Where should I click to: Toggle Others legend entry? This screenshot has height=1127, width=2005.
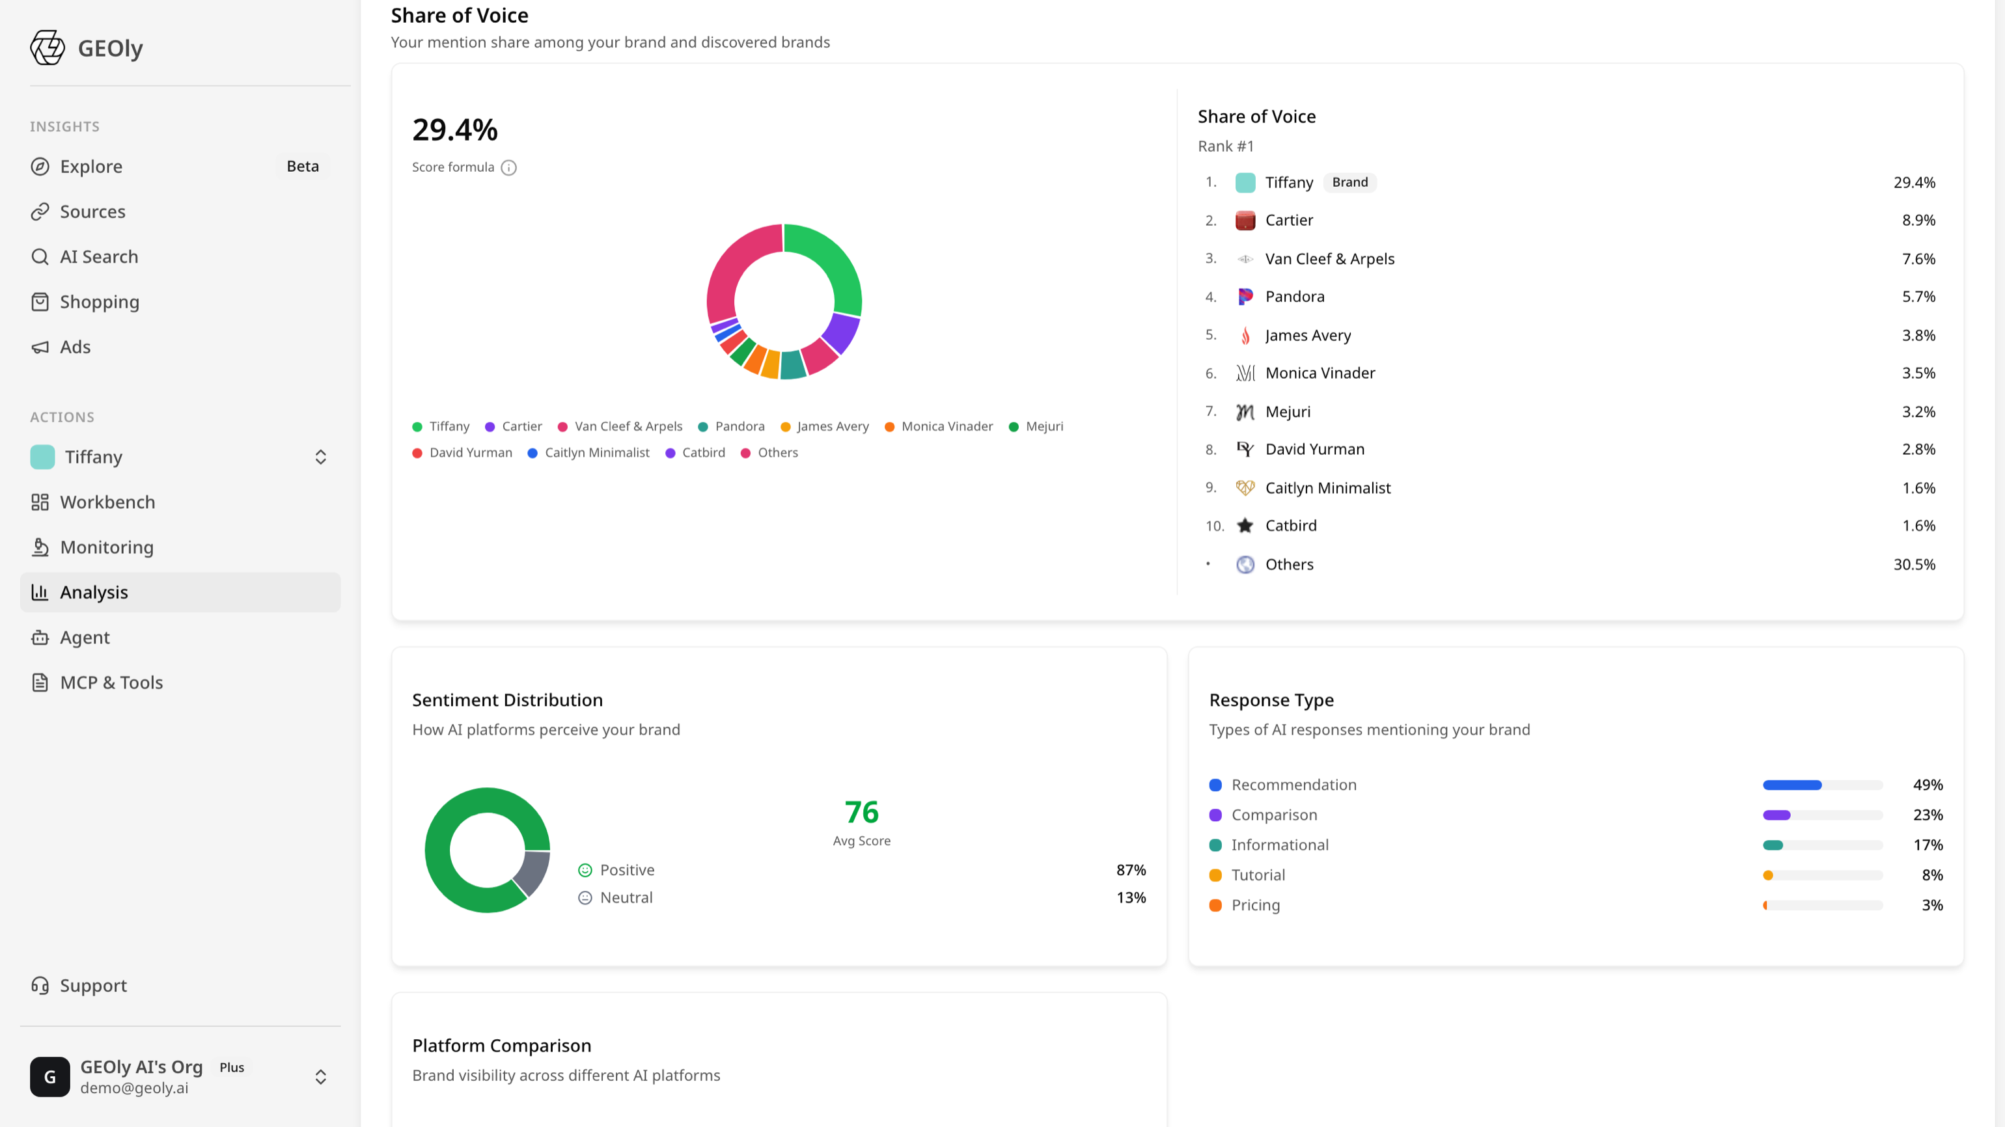coord(769,453)
